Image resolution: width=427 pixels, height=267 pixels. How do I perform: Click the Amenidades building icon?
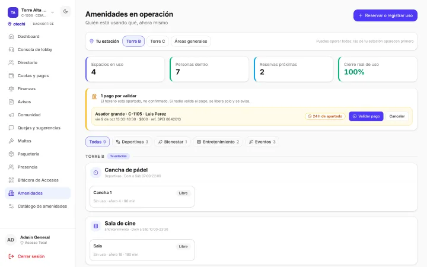(11, 193)
